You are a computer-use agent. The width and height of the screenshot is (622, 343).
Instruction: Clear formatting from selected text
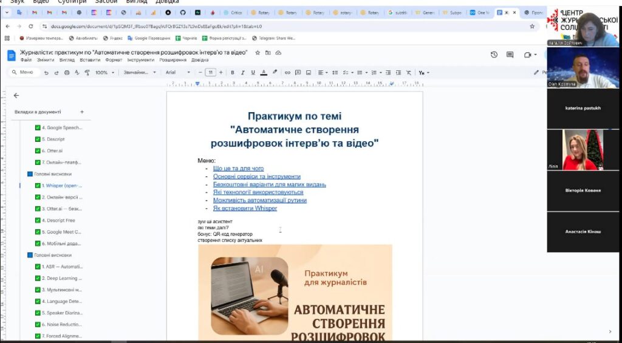tap(409, 73)
